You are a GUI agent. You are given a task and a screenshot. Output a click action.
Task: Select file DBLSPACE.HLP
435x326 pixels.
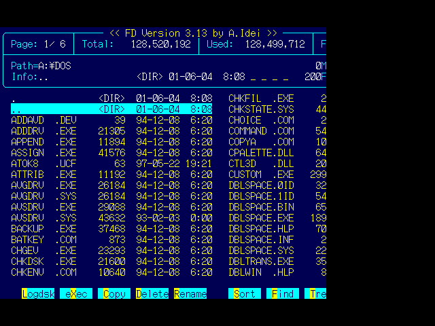[277, 229]
